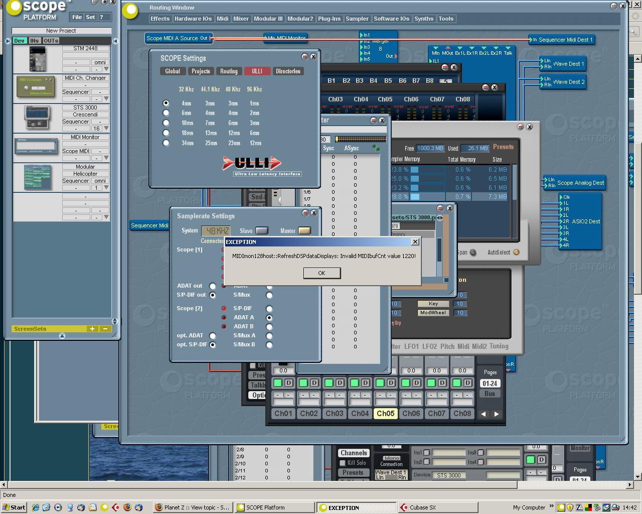Click the Wave Dest 1 module
Image resolution: width=642 pixels, height=514 pixels.
pos(564,64)
